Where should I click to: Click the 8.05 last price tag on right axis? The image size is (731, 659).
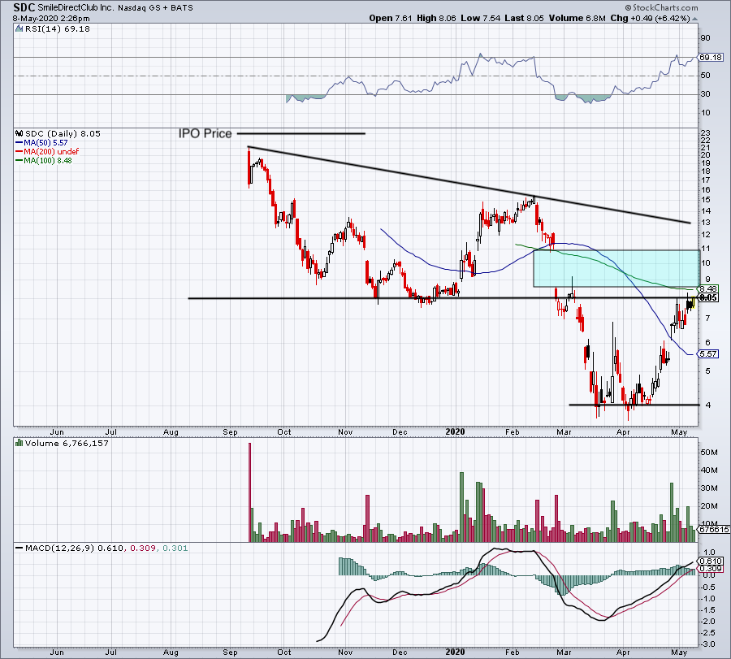pyautogui.click(x=708, y=297)
